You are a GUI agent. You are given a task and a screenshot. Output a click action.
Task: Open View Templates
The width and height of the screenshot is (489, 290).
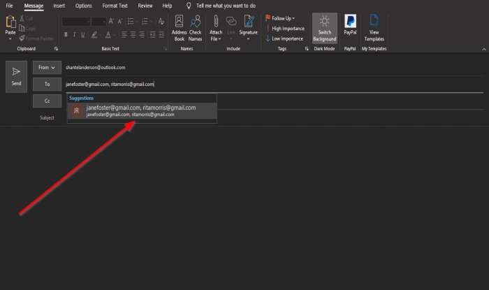pyautogui.click(x=374, y=28)
